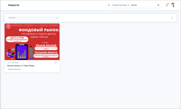Expand the Категория dropdown arrow
The width and height of the screenshot is (181, 109).
tap(57, 18)
